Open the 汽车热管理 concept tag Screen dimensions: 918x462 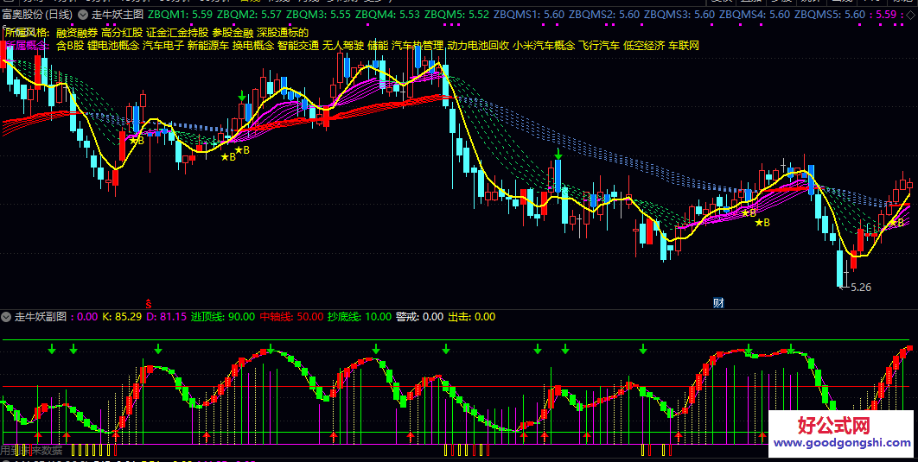tap(418, 46)
